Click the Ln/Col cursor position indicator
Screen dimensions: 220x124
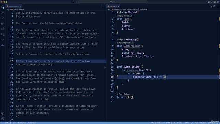[170, 123]
